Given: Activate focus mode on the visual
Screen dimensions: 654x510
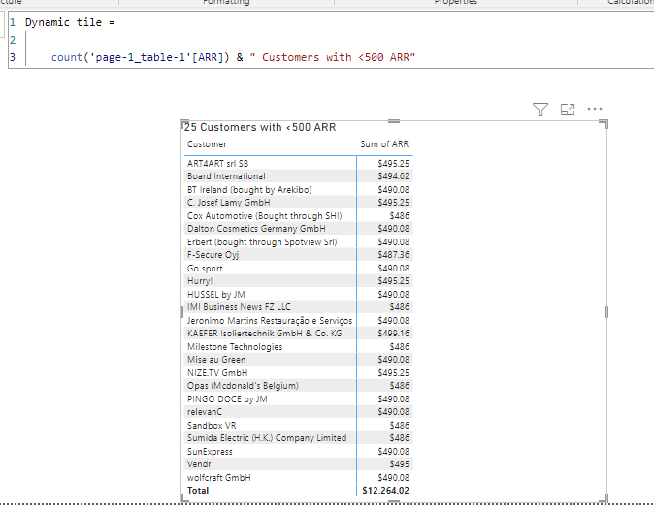Looking at the screenshot, I should click(x=568, y=110).
